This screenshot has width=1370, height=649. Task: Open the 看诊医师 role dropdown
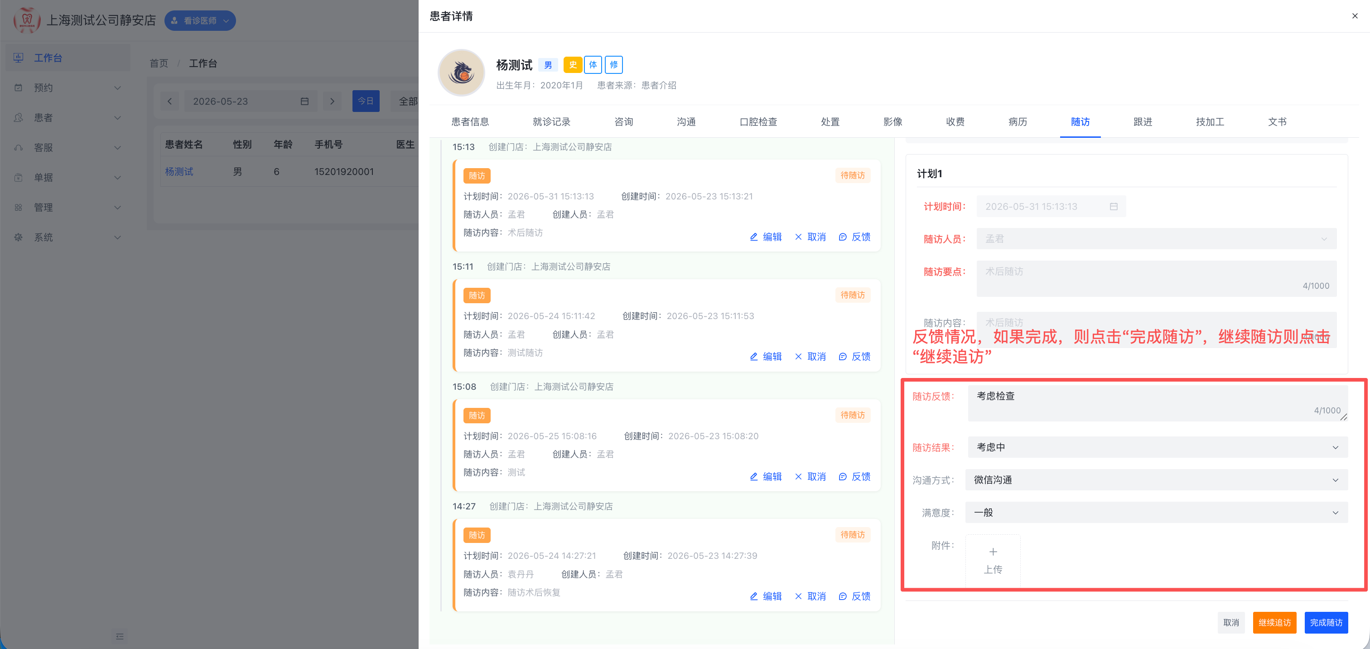(x=200, y=21)
